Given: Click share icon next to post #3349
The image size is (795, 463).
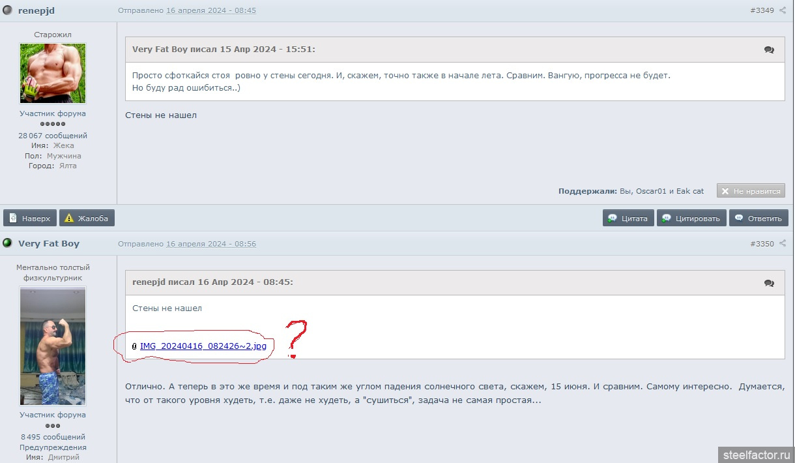Looking at the screenshot, I should coord(783,10).
